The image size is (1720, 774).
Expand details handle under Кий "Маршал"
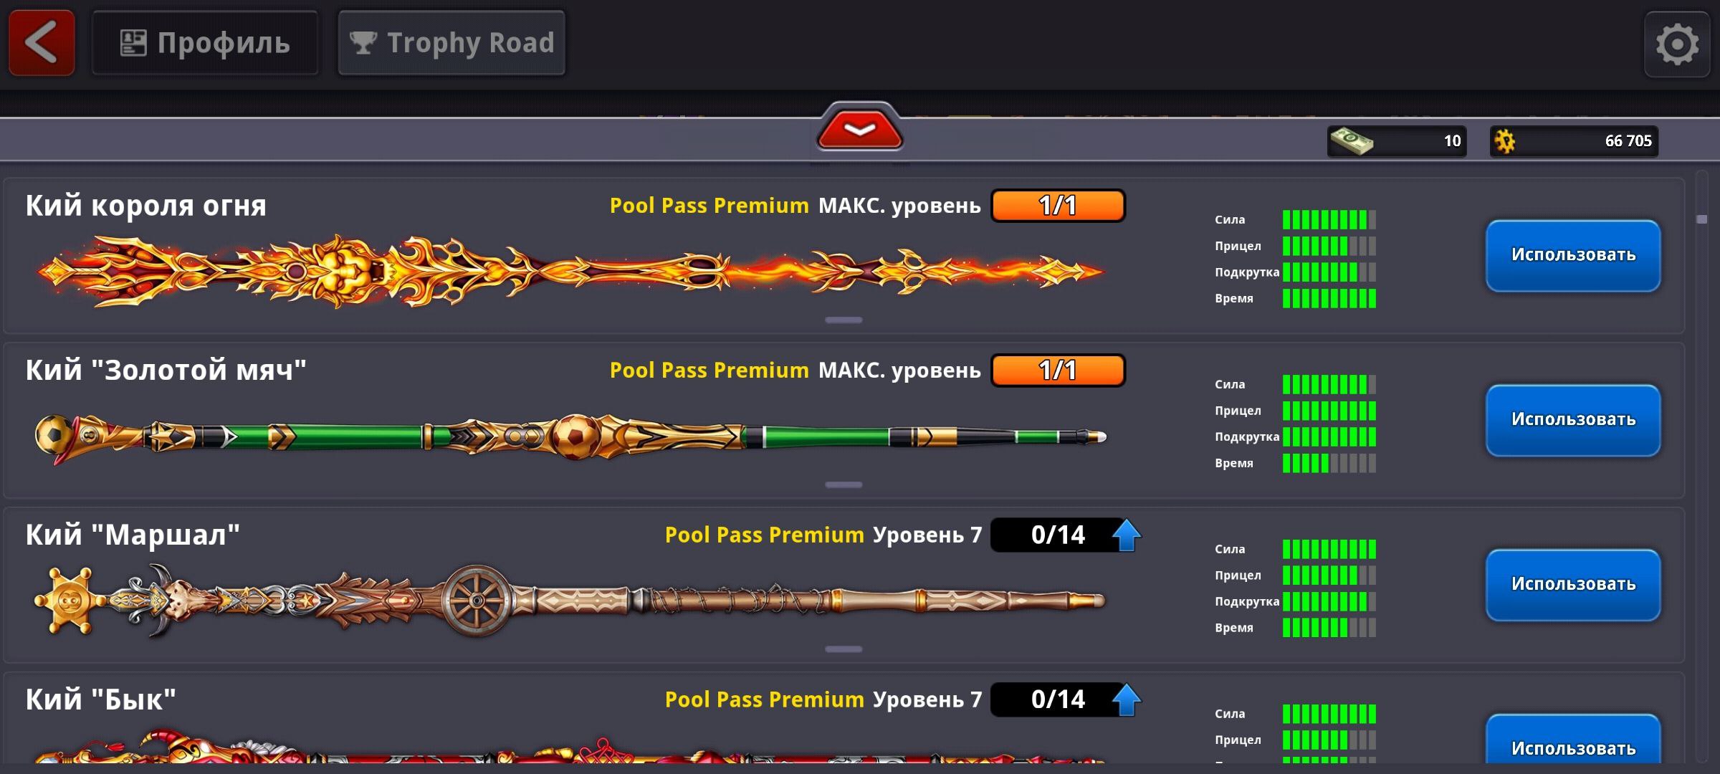click(x=844, y=649)
